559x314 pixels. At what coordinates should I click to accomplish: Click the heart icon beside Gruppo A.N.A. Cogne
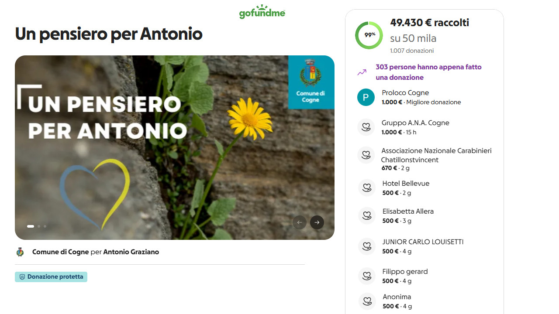(x=366, y=127)
